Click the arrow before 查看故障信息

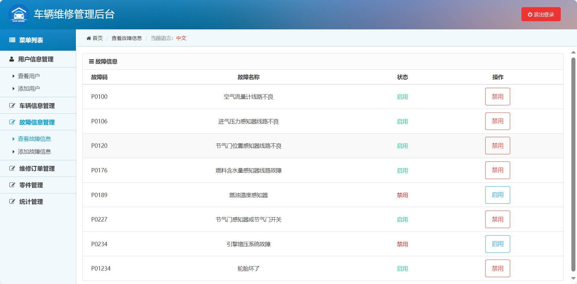13,139
